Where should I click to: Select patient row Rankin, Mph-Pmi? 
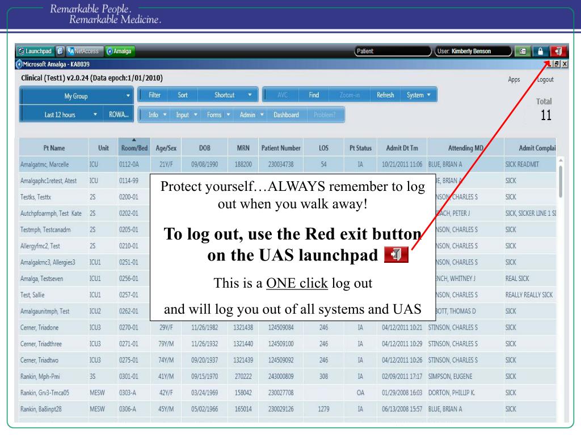288,376
